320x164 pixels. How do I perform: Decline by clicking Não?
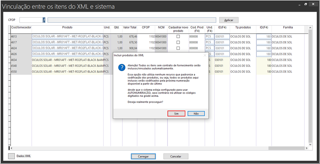click(196, 113)
